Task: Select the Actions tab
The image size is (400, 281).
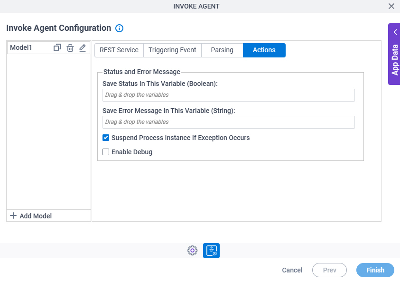Action: (x=264, y=50)
